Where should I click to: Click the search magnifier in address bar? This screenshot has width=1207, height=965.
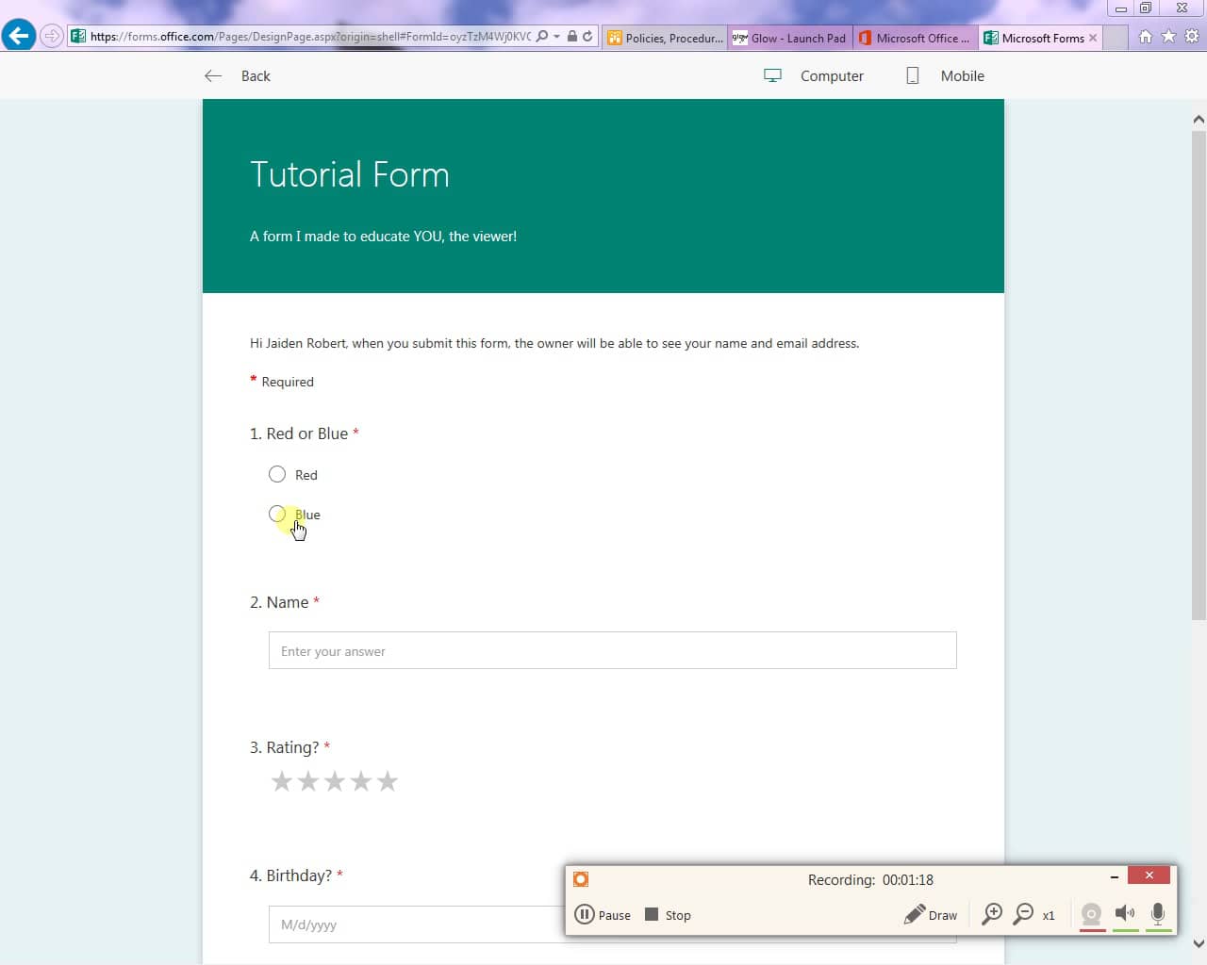(x=542, y=37)
